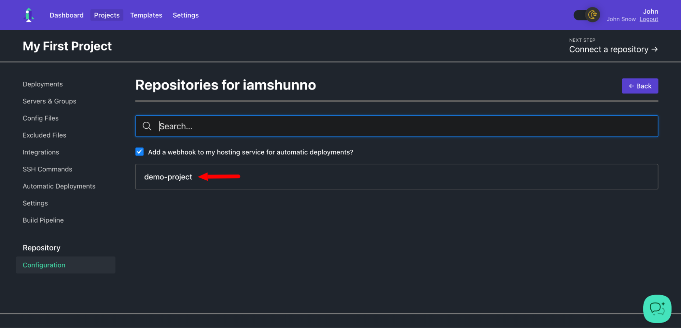Open the Dashboard navigation item
Viewport: 681px width, 328px height.
tap(66, 15)
